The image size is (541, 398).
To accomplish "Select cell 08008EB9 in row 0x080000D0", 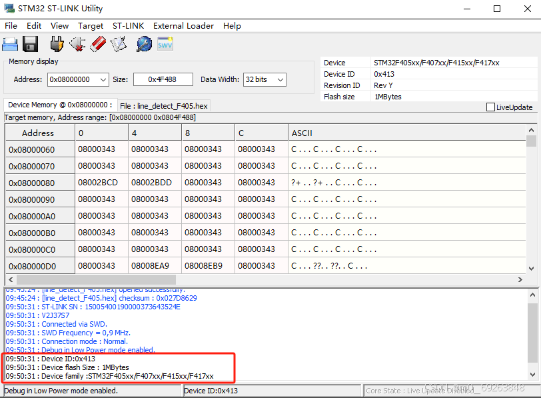I will (208, 266).
